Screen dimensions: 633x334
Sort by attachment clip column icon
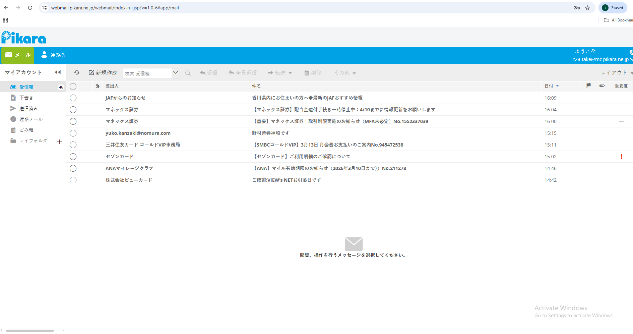pos(602,86)
